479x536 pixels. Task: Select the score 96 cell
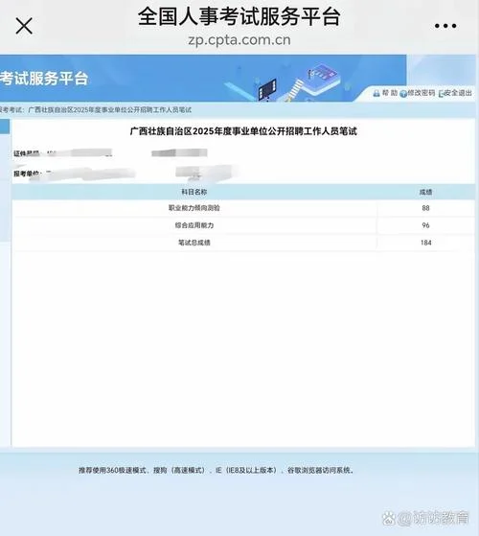(x=425, y=225)
